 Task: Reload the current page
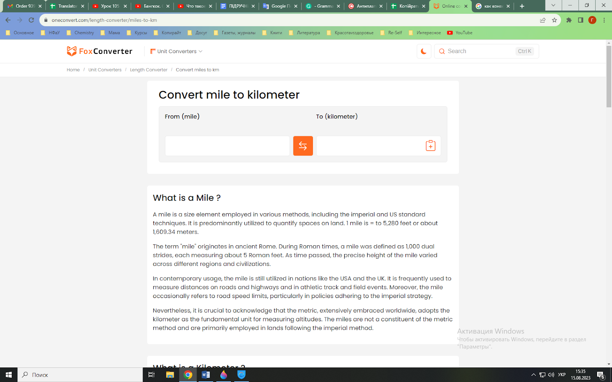(x=31, y=20)
